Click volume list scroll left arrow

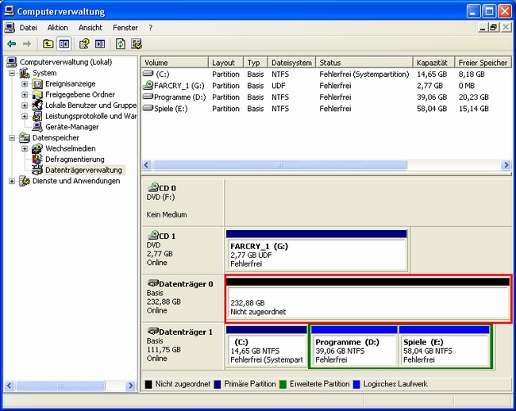(x=147, y=165)
